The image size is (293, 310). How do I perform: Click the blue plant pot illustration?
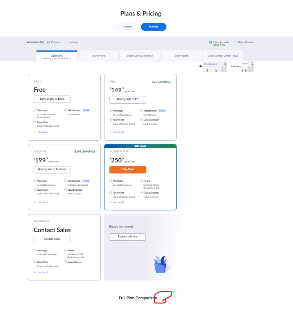pyautogui.click(x=160, y=265)
